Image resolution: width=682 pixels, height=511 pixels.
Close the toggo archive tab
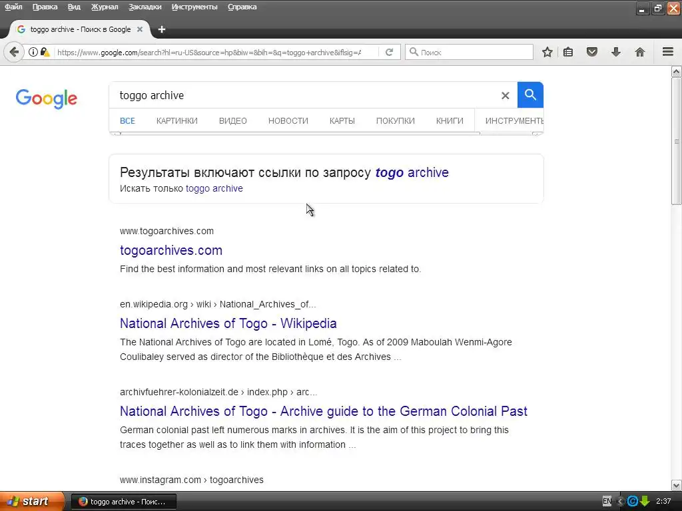point(140,29)
